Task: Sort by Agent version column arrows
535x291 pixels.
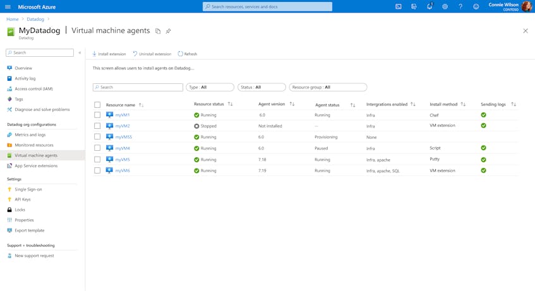Action: tap(292, 104)
